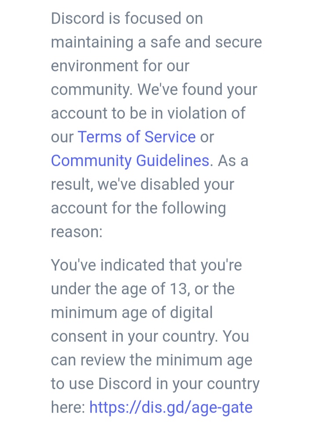316x425 pixels.
Task: Click the line "environment for our"
Action: click(x=120, y=65)
